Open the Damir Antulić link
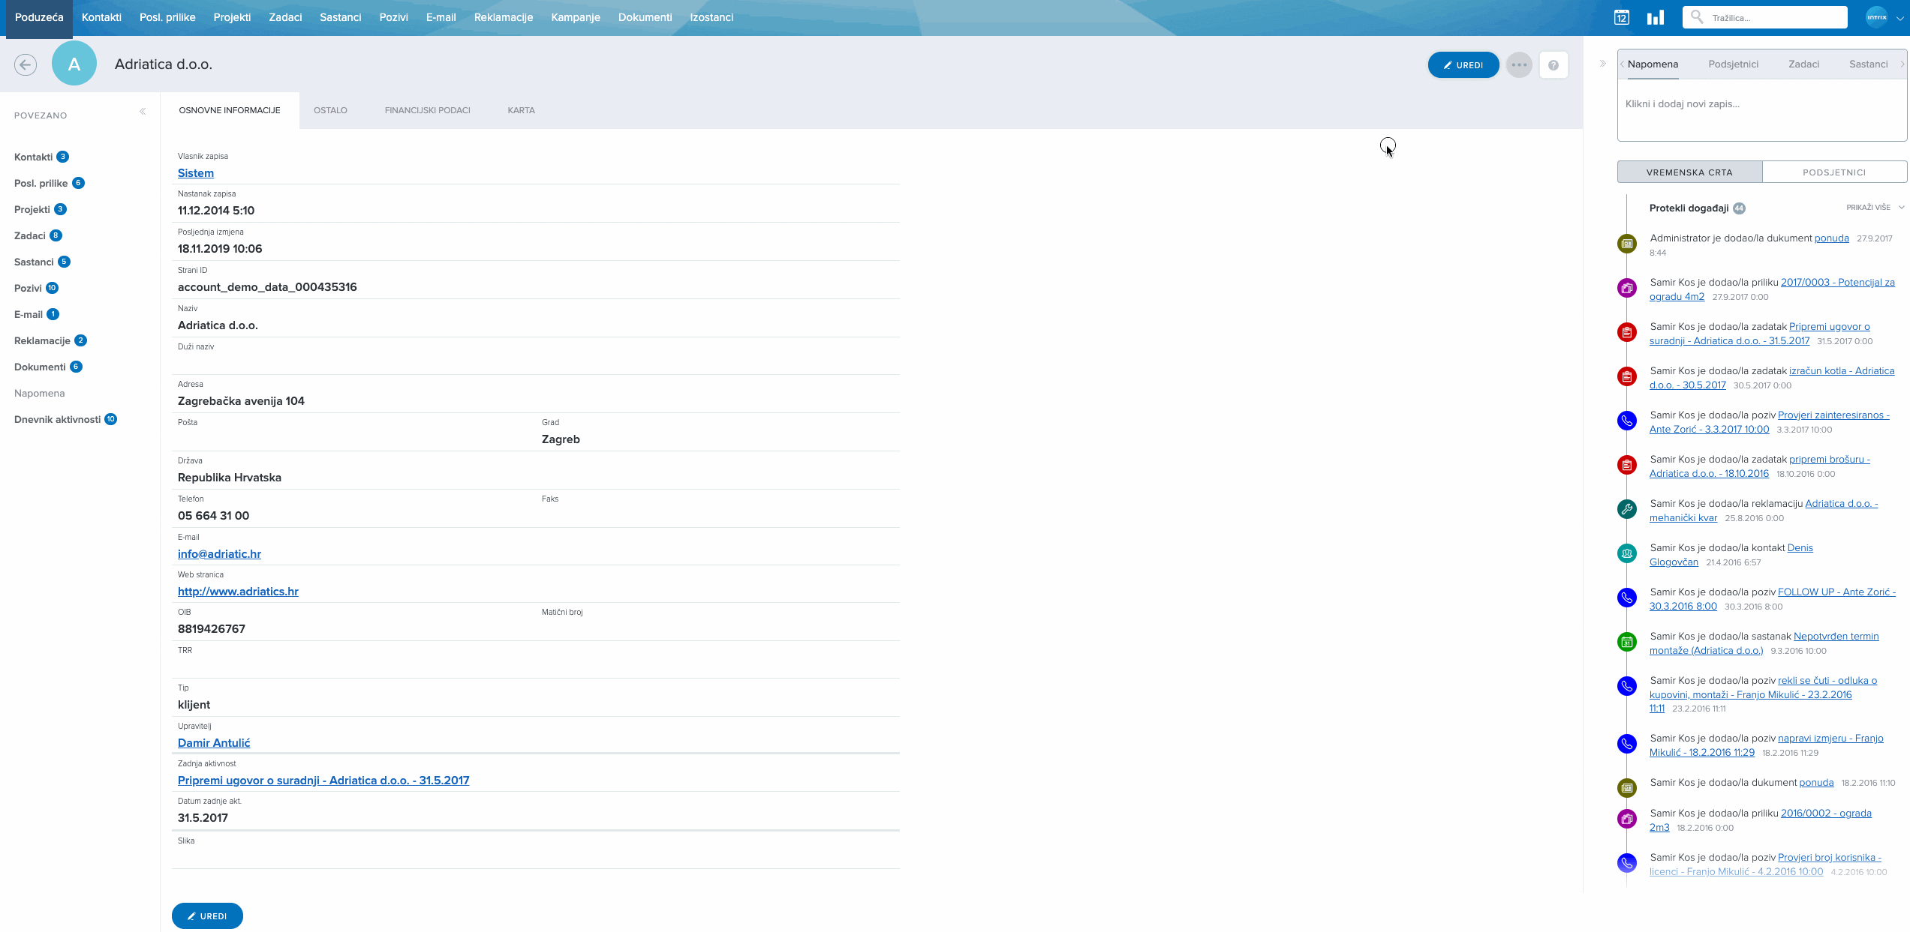 [x=214, y=742]
